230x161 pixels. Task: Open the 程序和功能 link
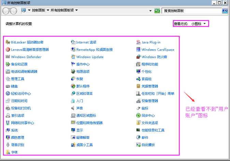pos(150,64)
